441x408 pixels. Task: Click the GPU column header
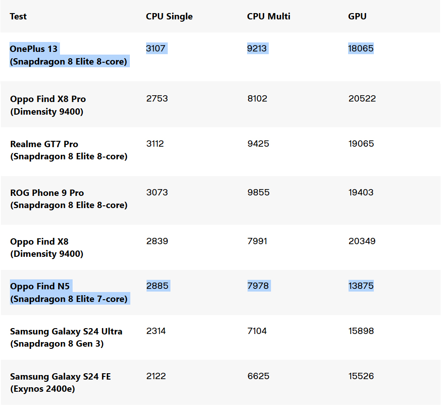coord(357,16)
